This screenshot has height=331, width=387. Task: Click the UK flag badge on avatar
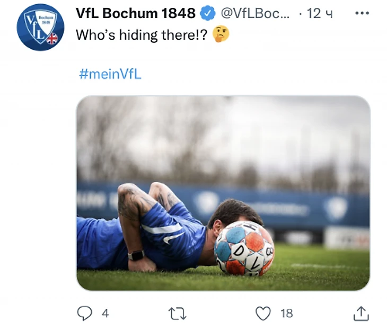[52, 39]
